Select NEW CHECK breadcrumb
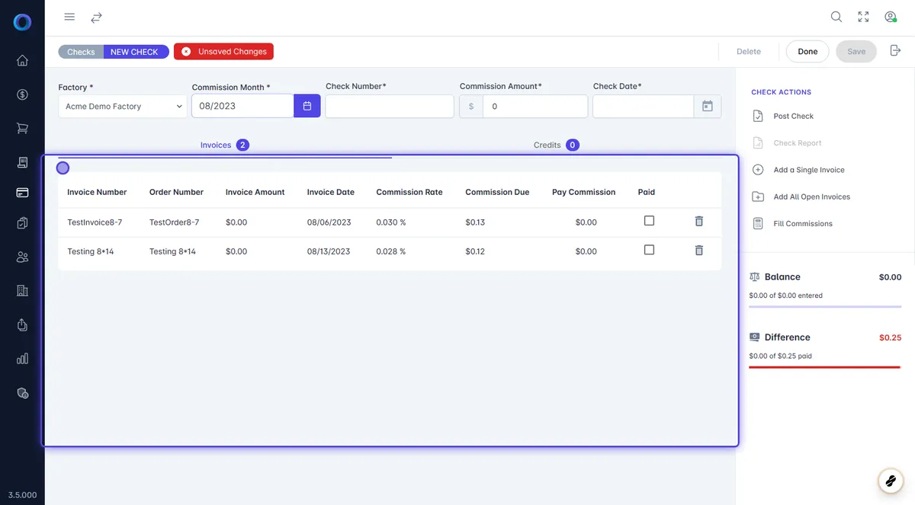 click(x=134, y=52)
